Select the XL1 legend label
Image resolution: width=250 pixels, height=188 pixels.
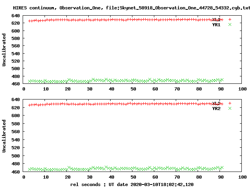point(216,20)
